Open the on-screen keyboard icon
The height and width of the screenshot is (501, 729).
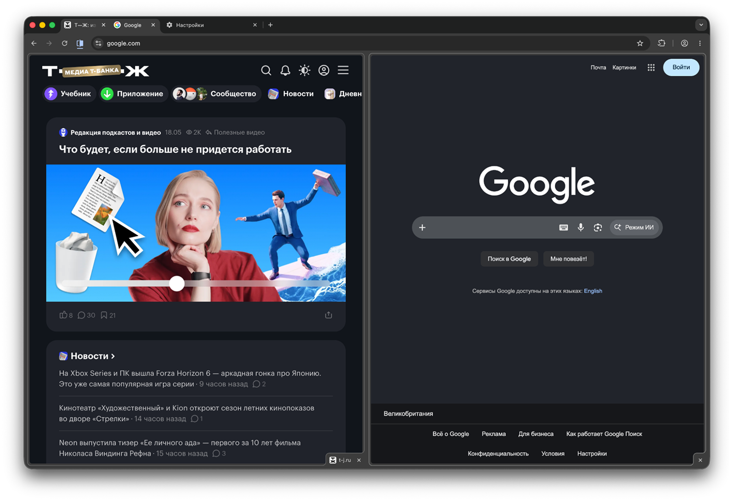(x=564, y=227)
